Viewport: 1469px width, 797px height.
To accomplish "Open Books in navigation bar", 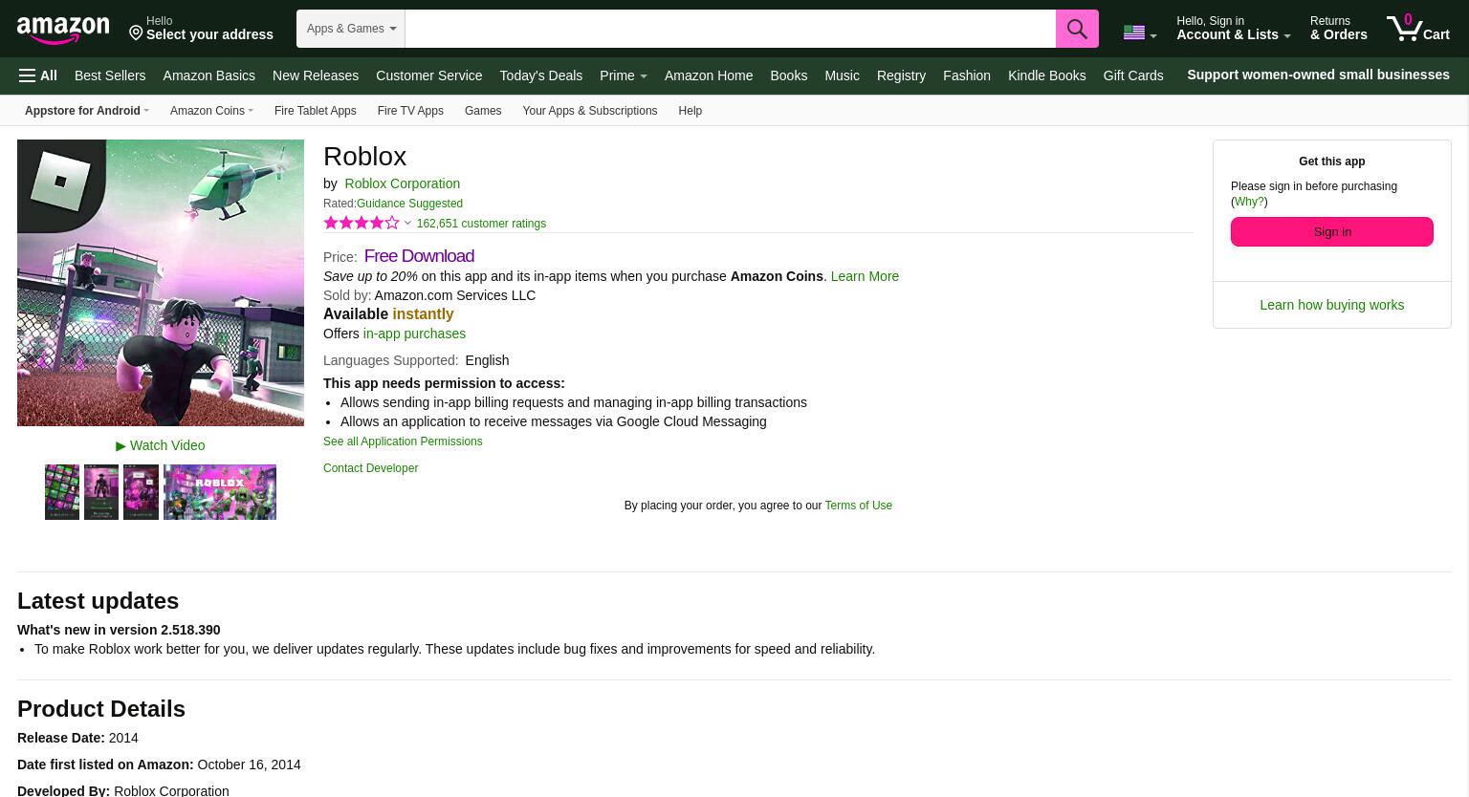I will pyautogui.click(x=789, y=75).
